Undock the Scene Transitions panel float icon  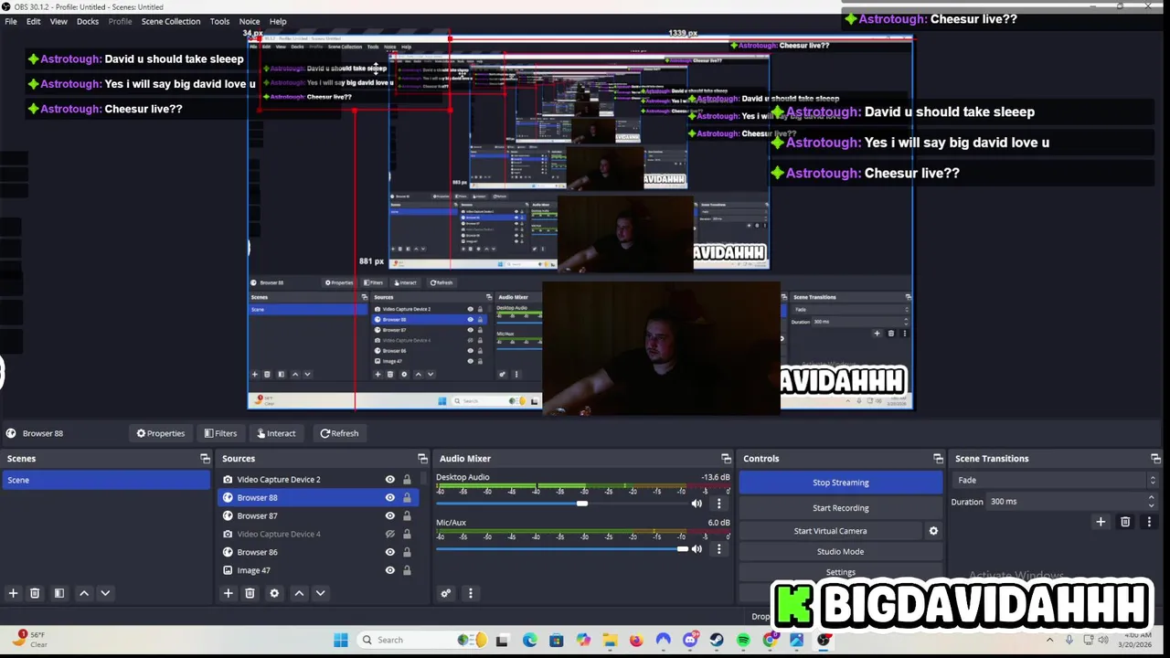tap(1155, 459)
